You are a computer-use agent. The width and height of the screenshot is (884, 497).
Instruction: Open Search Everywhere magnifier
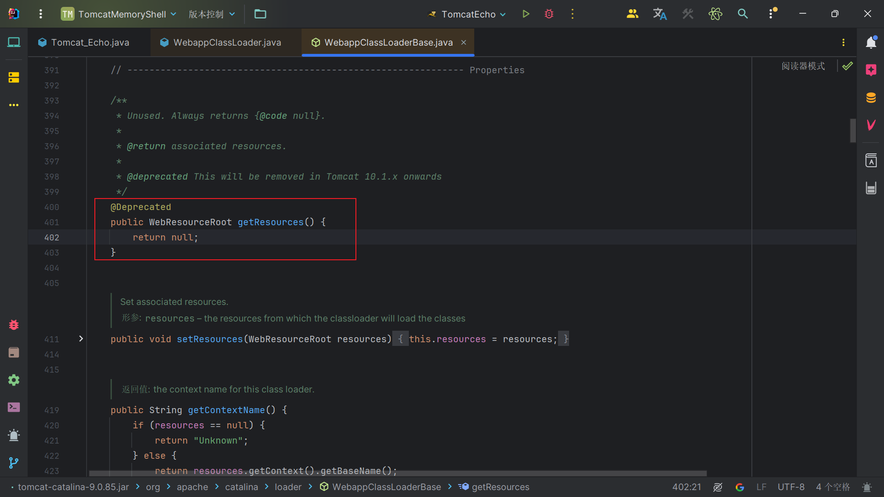(743, 14)
